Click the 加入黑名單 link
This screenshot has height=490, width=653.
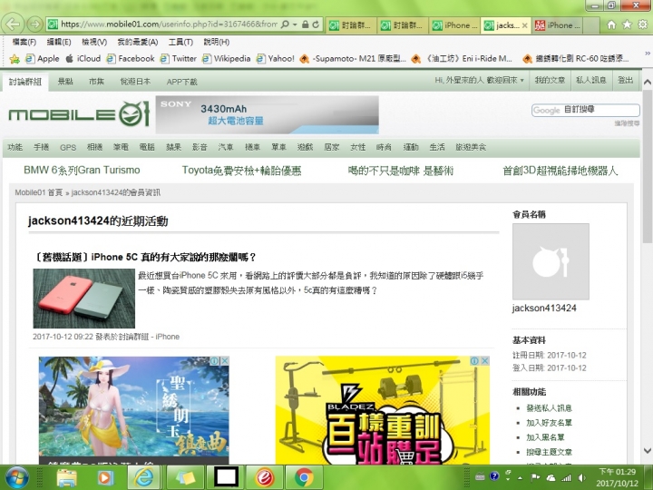(545, 437)
